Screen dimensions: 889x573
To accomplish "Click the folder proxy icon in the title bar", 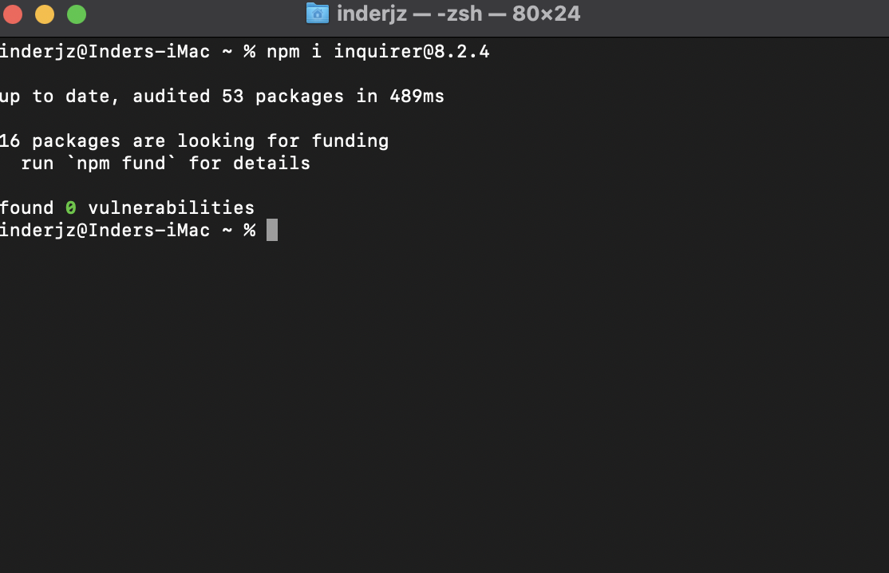I will coord(317,13).
